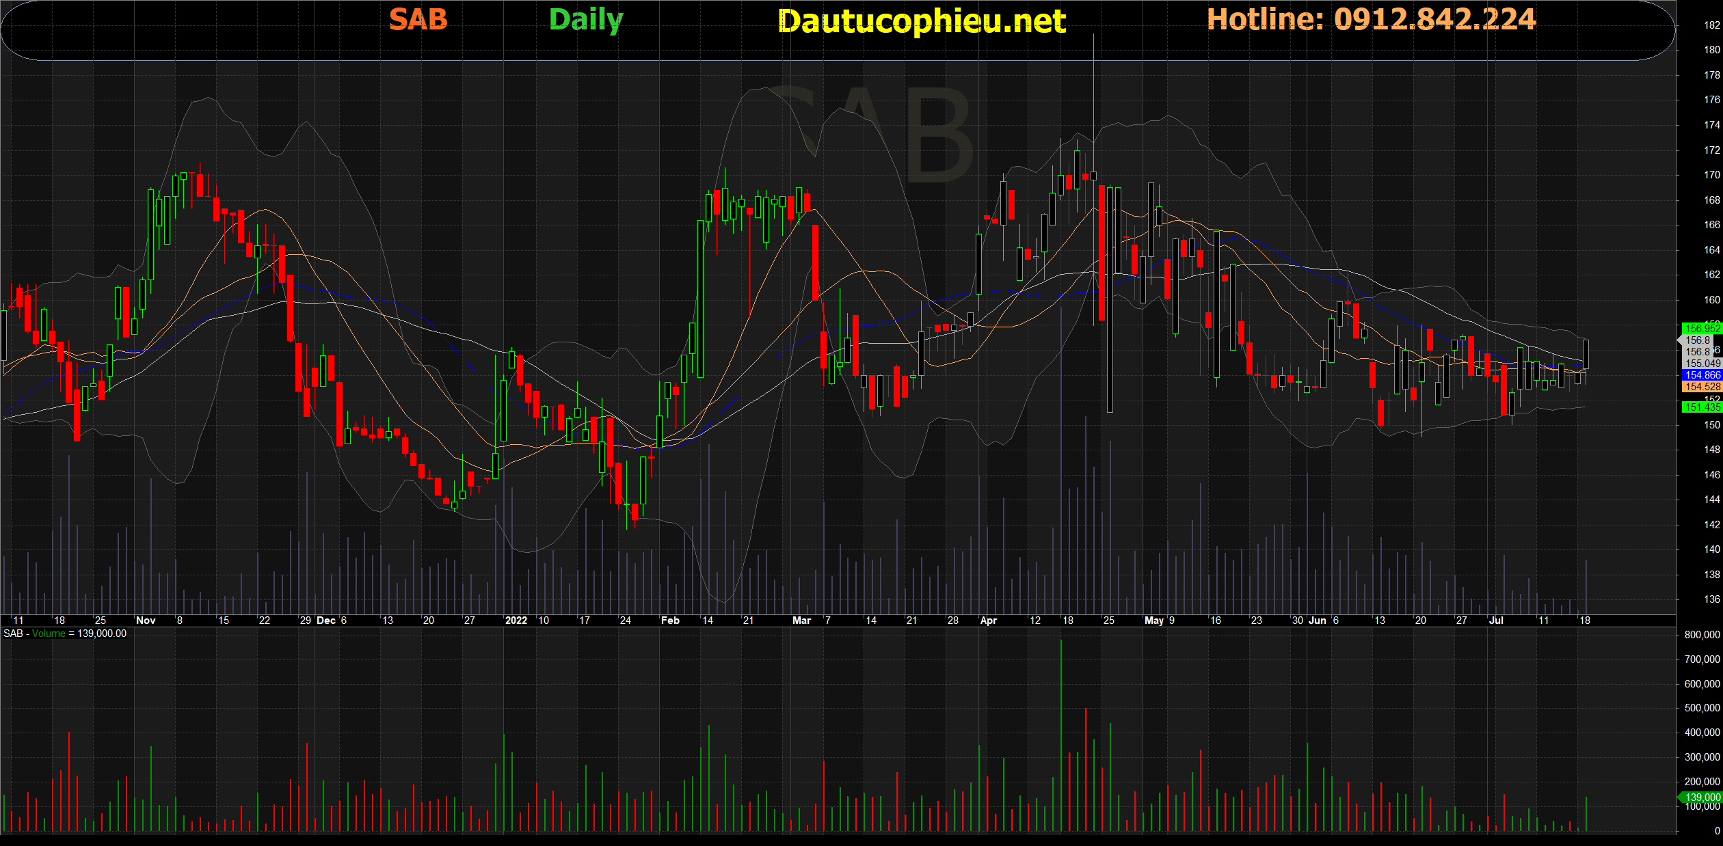1723x846 pixels.
Task: Select the Nov month marker on date axis
Action: 146,620
